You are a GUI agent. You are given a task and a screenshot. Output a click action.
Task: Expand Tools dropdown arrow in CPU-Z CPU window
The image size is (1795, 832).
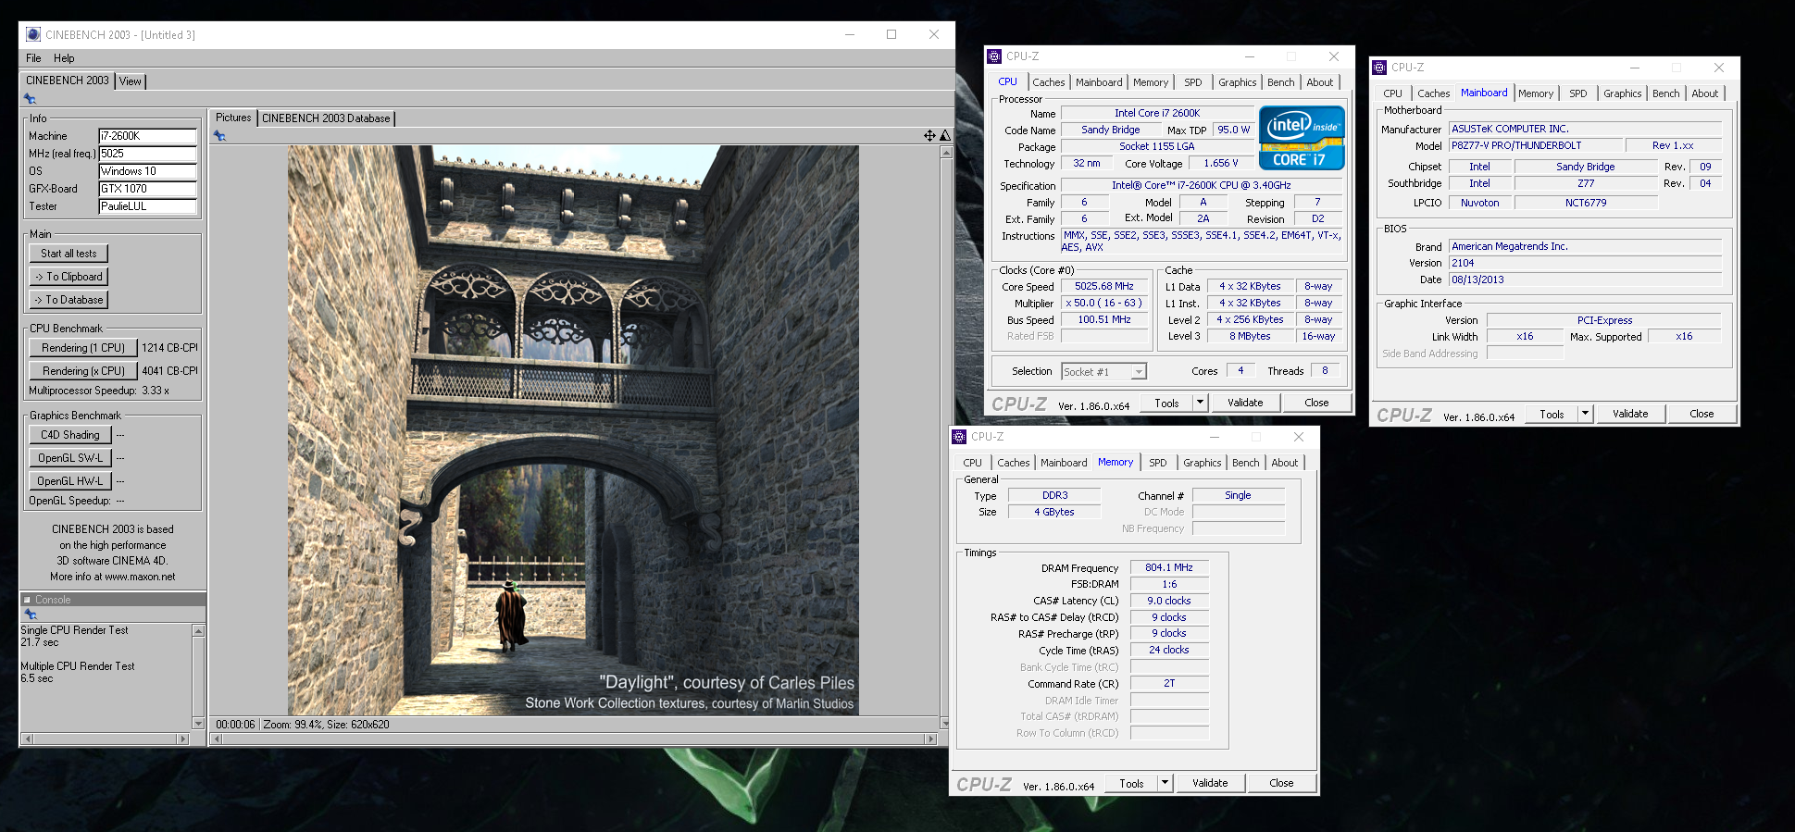(x=1200, y=403)
